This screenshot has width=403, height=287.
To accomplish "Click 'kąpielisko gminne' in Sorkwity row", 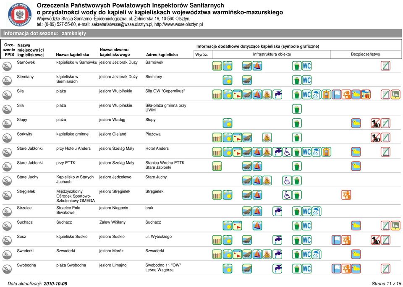I will click(73, 134).
